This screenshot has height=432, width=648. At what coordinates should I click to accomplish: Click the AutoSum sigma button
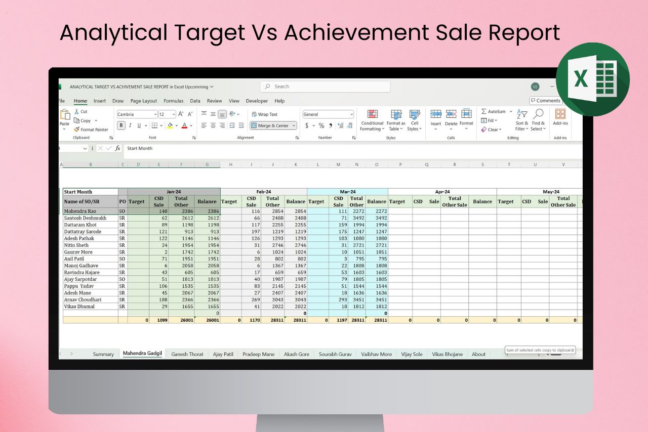tap(494, 111)
